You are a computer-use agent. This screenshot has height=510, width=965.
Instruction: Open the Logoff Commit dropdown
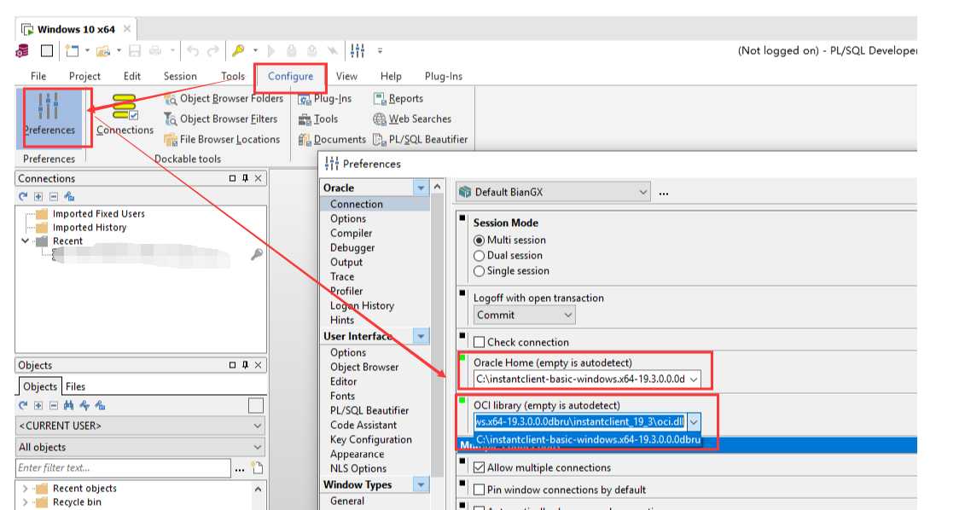click(x=525, y=315)
